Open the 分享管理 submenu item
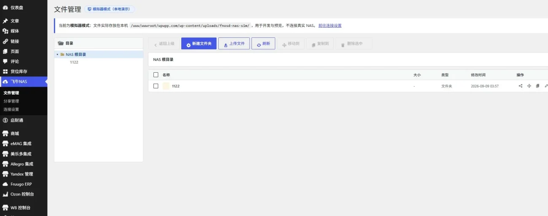548x216 pixels. [11, 101]
